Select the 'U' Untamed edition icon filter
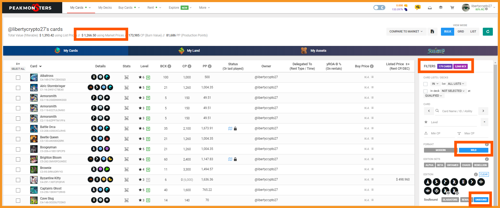 coord(463,182)
